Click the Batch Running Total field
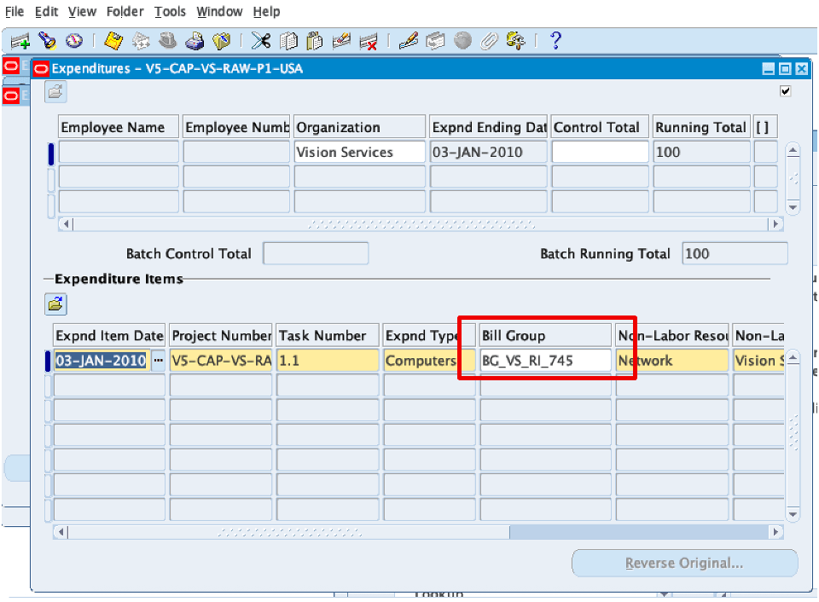Screen dimensions: 819x602 pos(735,253)
